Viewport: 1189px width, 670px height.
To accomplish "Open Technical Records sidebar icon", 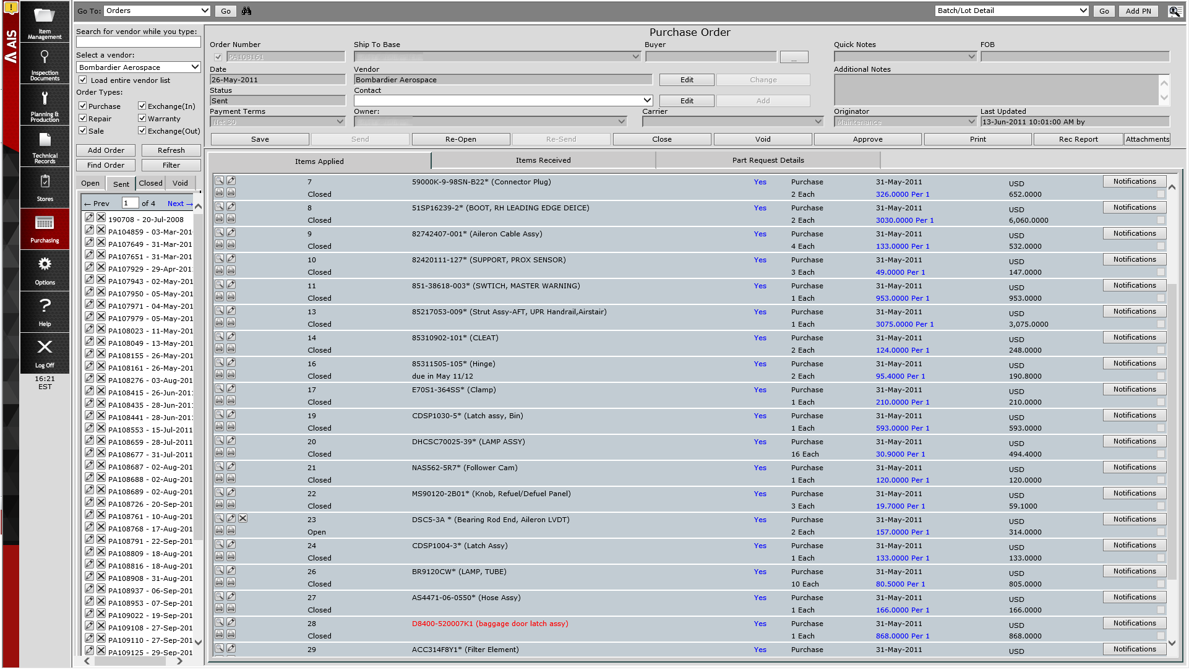I will [45, 147].
